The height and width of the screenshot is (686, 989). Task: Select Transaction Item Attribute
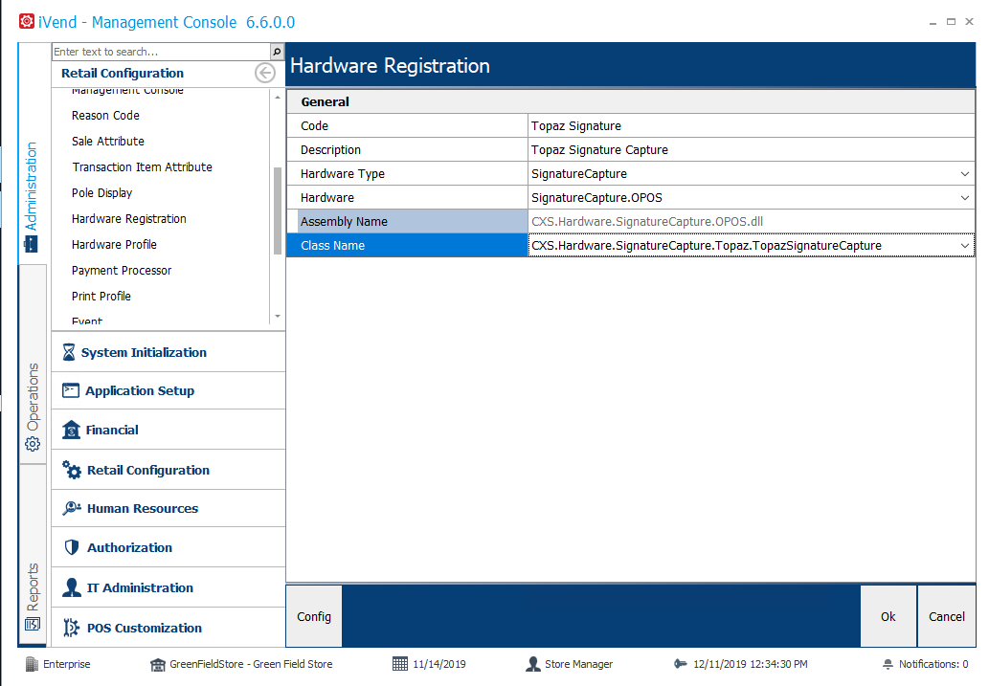[142, 167]
